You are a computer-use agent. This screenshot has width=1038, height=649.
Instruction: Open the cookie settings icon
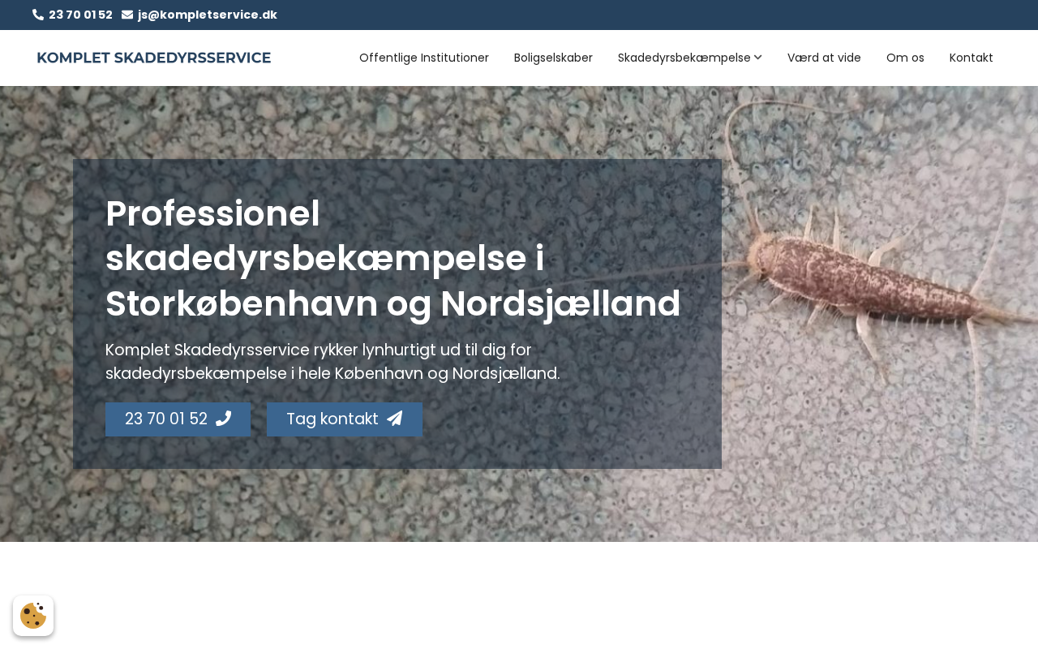(x=33, y=616)
